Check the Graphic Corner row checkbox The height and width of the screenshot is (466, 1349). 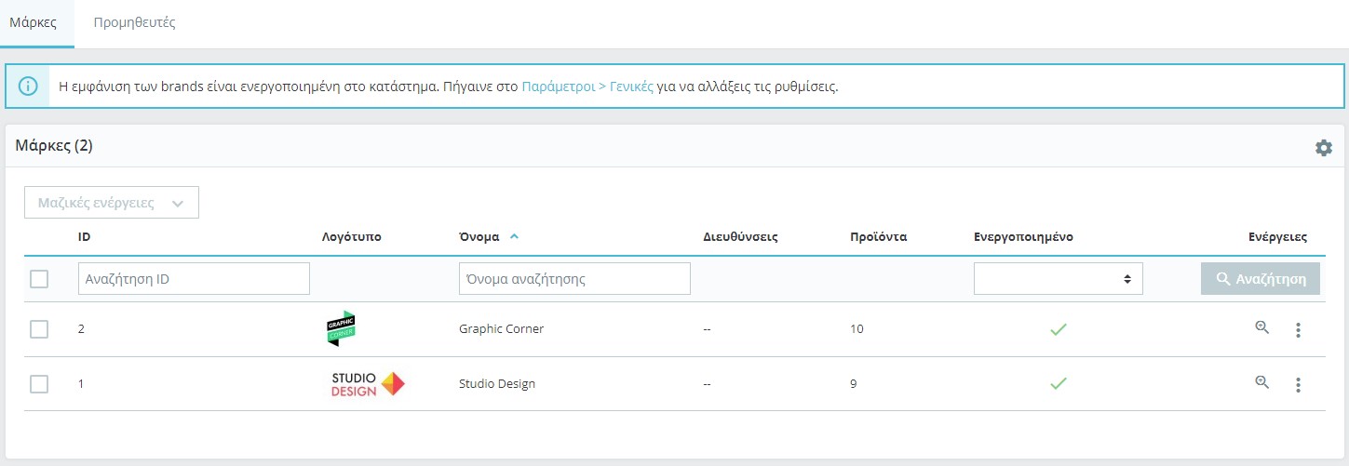pos(39,329)
